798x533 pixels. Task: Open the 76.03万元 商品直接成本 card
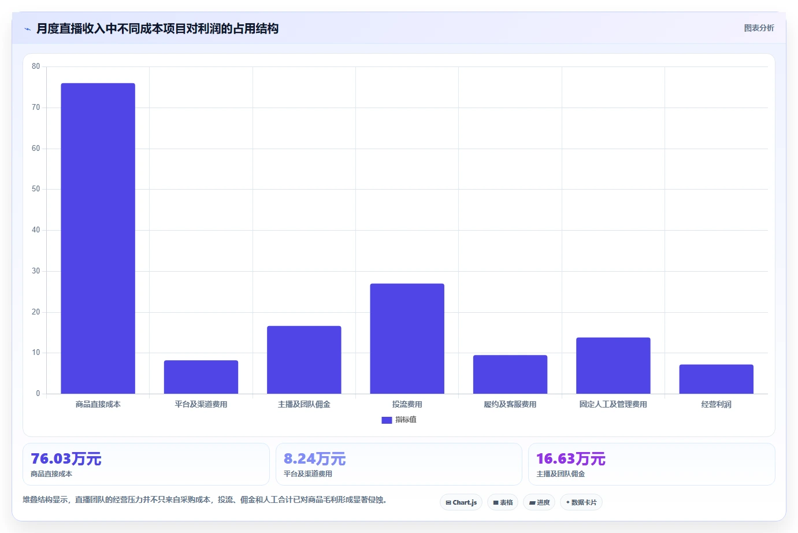point(146,464)
